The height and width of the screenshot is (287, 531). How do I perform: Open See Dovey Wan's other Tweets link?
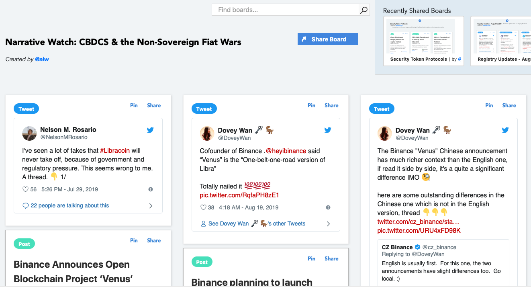tap(257, 223)
